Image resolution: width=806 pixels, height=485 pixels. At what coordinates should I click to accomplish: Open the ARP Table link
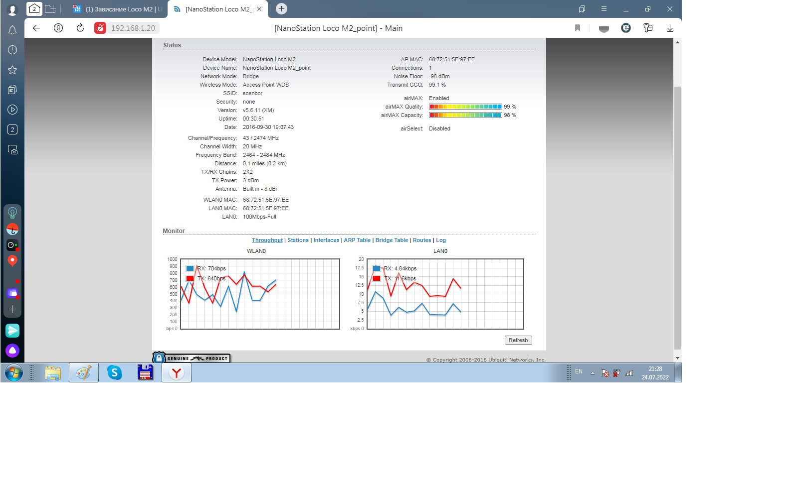[x=357, y=240]
